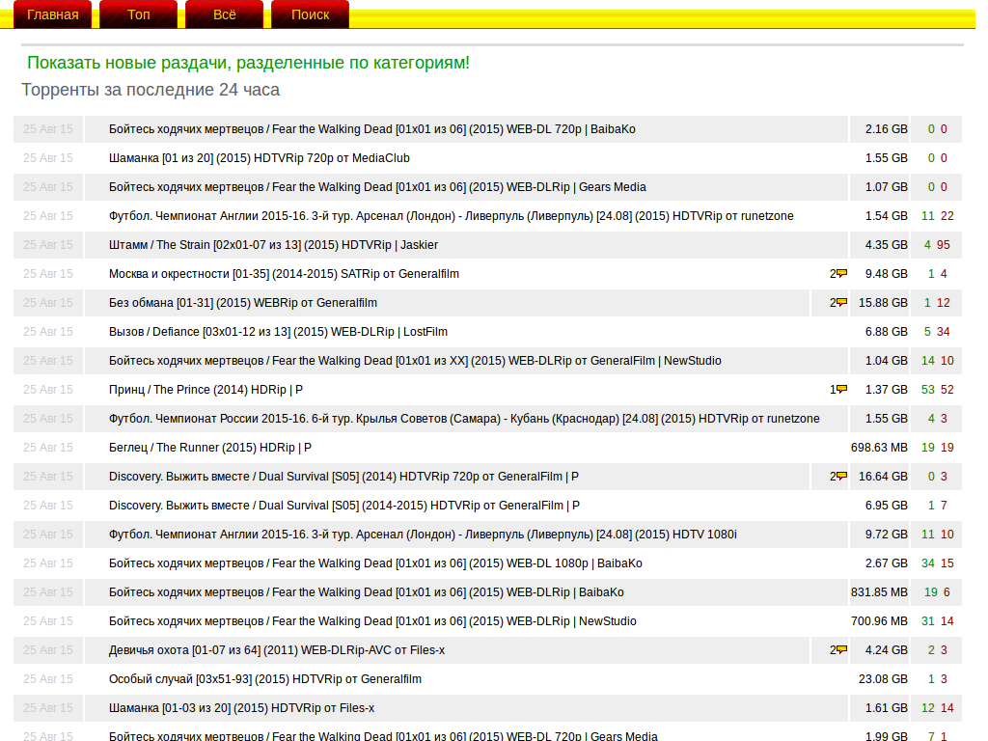Open Fear the Walking Dead WEB-DLRip BaibaKo
The image size is (988, 741).
367,593
